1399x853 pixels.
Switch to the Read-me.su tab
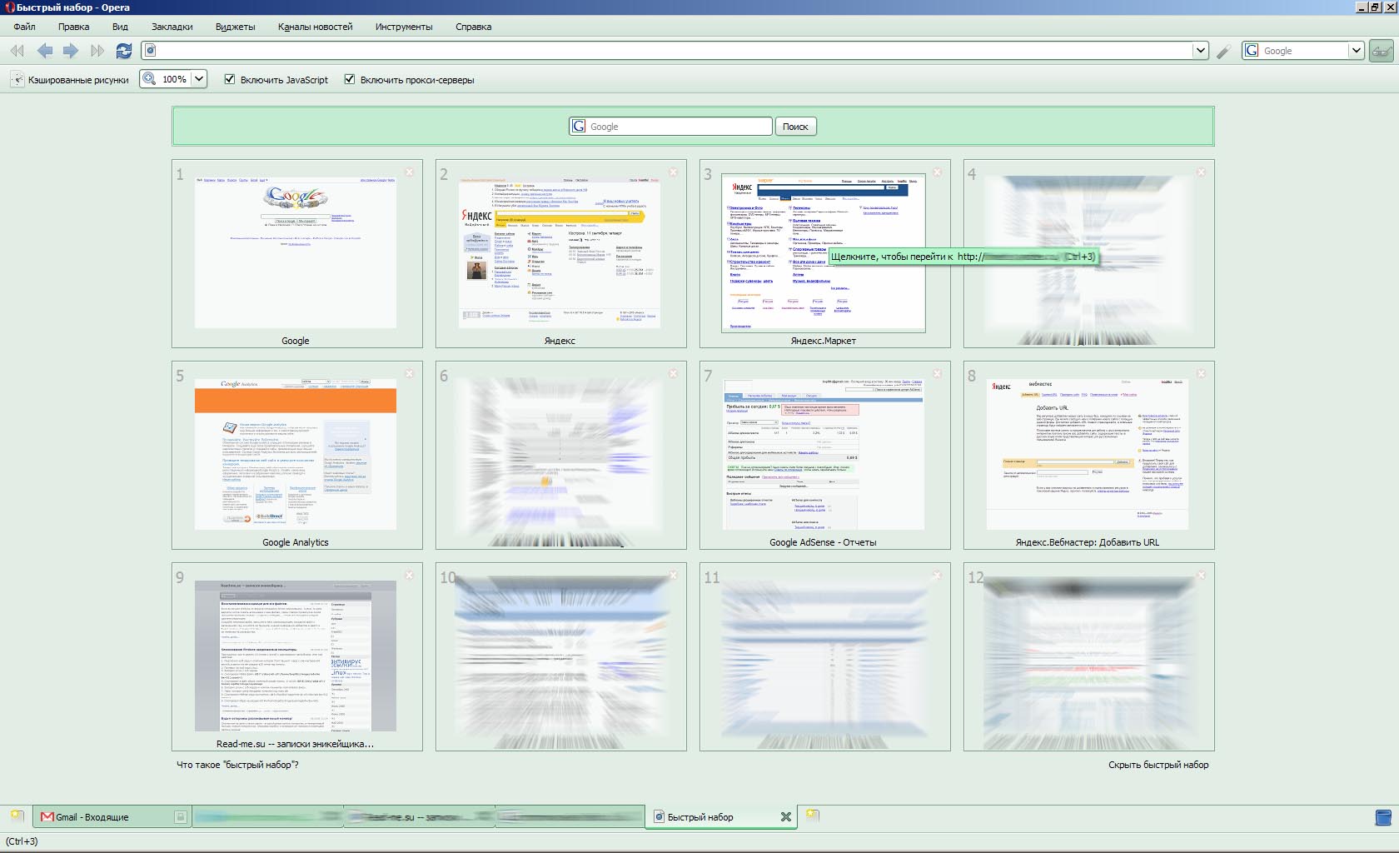(419, 817)
